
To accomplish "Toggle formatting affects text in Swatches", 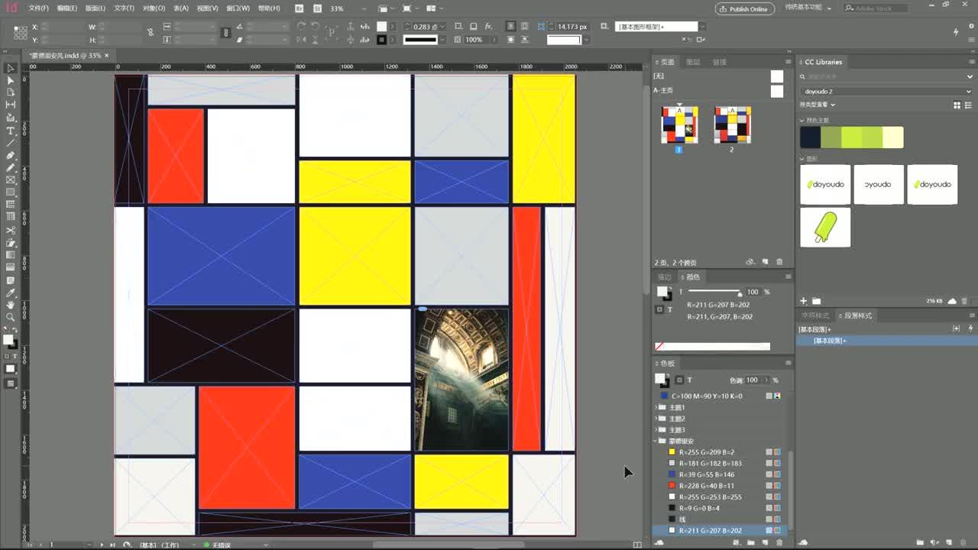I will coord(689,380).
